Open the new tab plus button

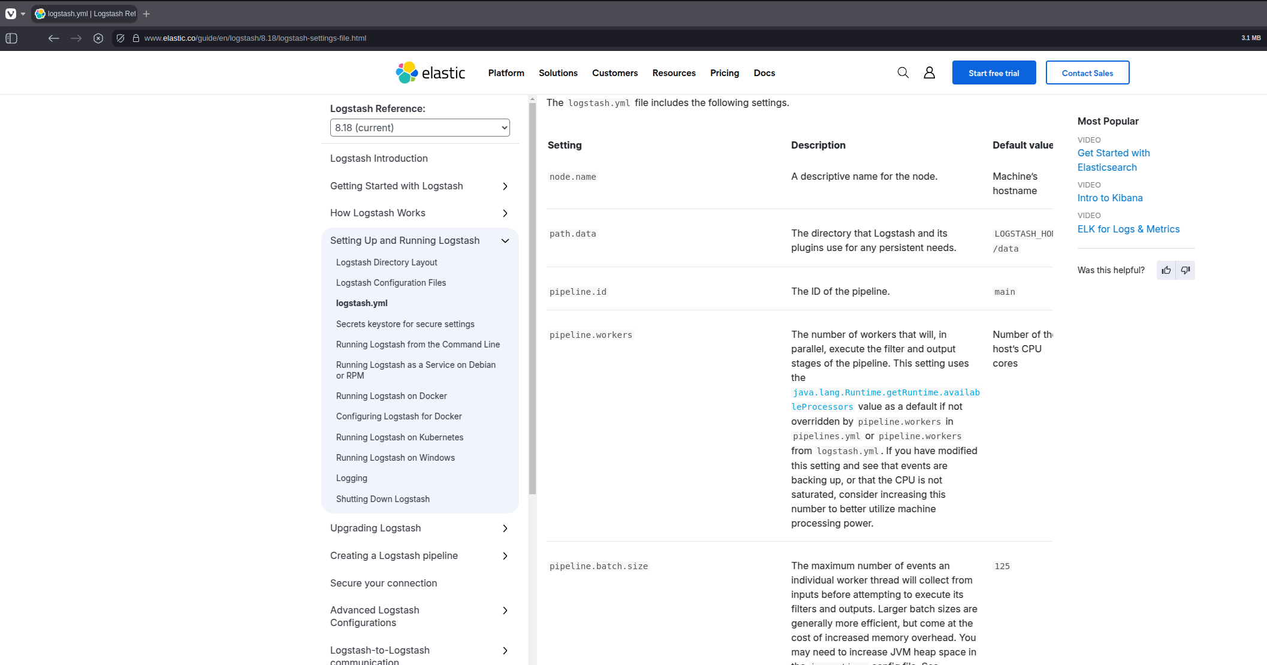click(146, 14)
